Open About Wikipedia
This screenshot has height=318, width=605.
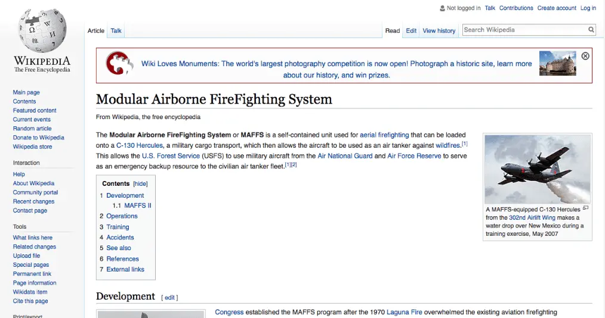(x=33, y=183)
